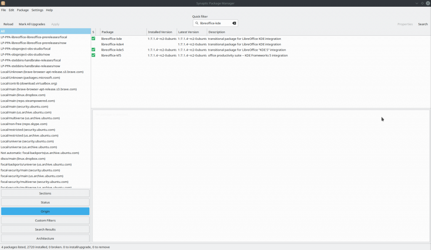Viewport: 431px width, 250px height.
Task: Select Local/main (us.archive.ubuntu.com) origin
Action: tap(26, 112)
